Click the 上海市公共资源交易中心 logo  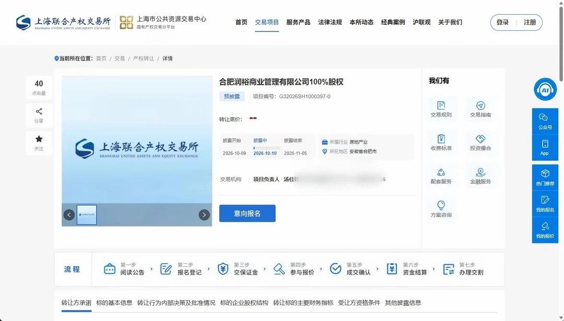(163, 22)
